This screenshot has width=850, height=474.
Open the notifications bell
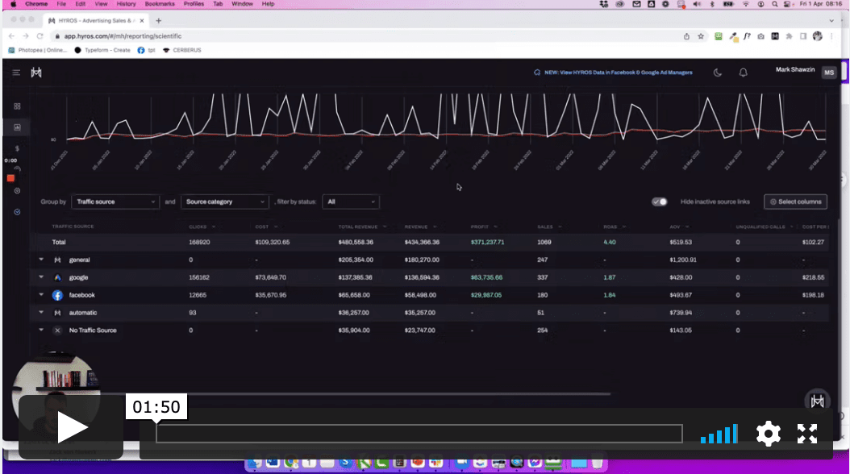pyautogui.click(x=744, y=73)
